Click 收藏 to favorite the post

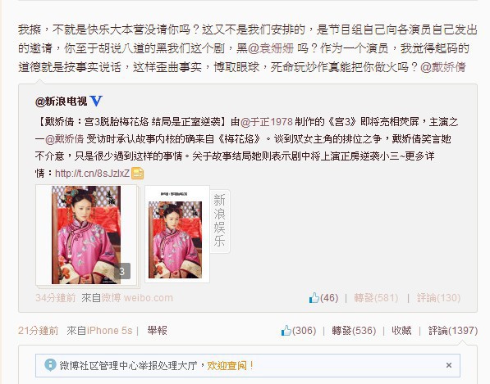click(x=401, y=331)
